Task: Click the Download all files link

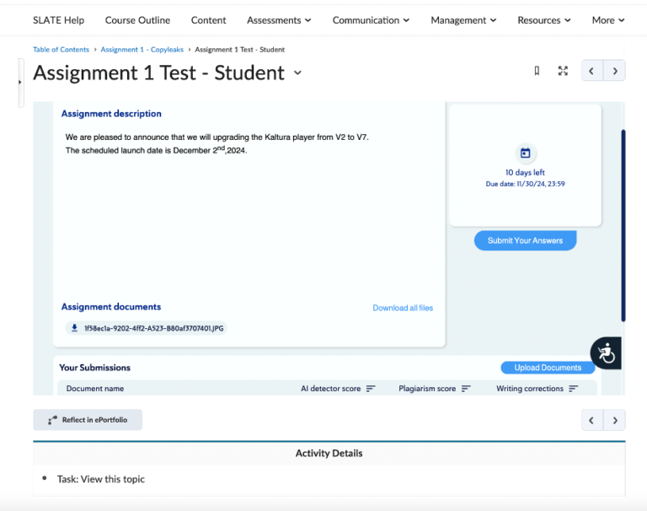Action: pos(403,308)
